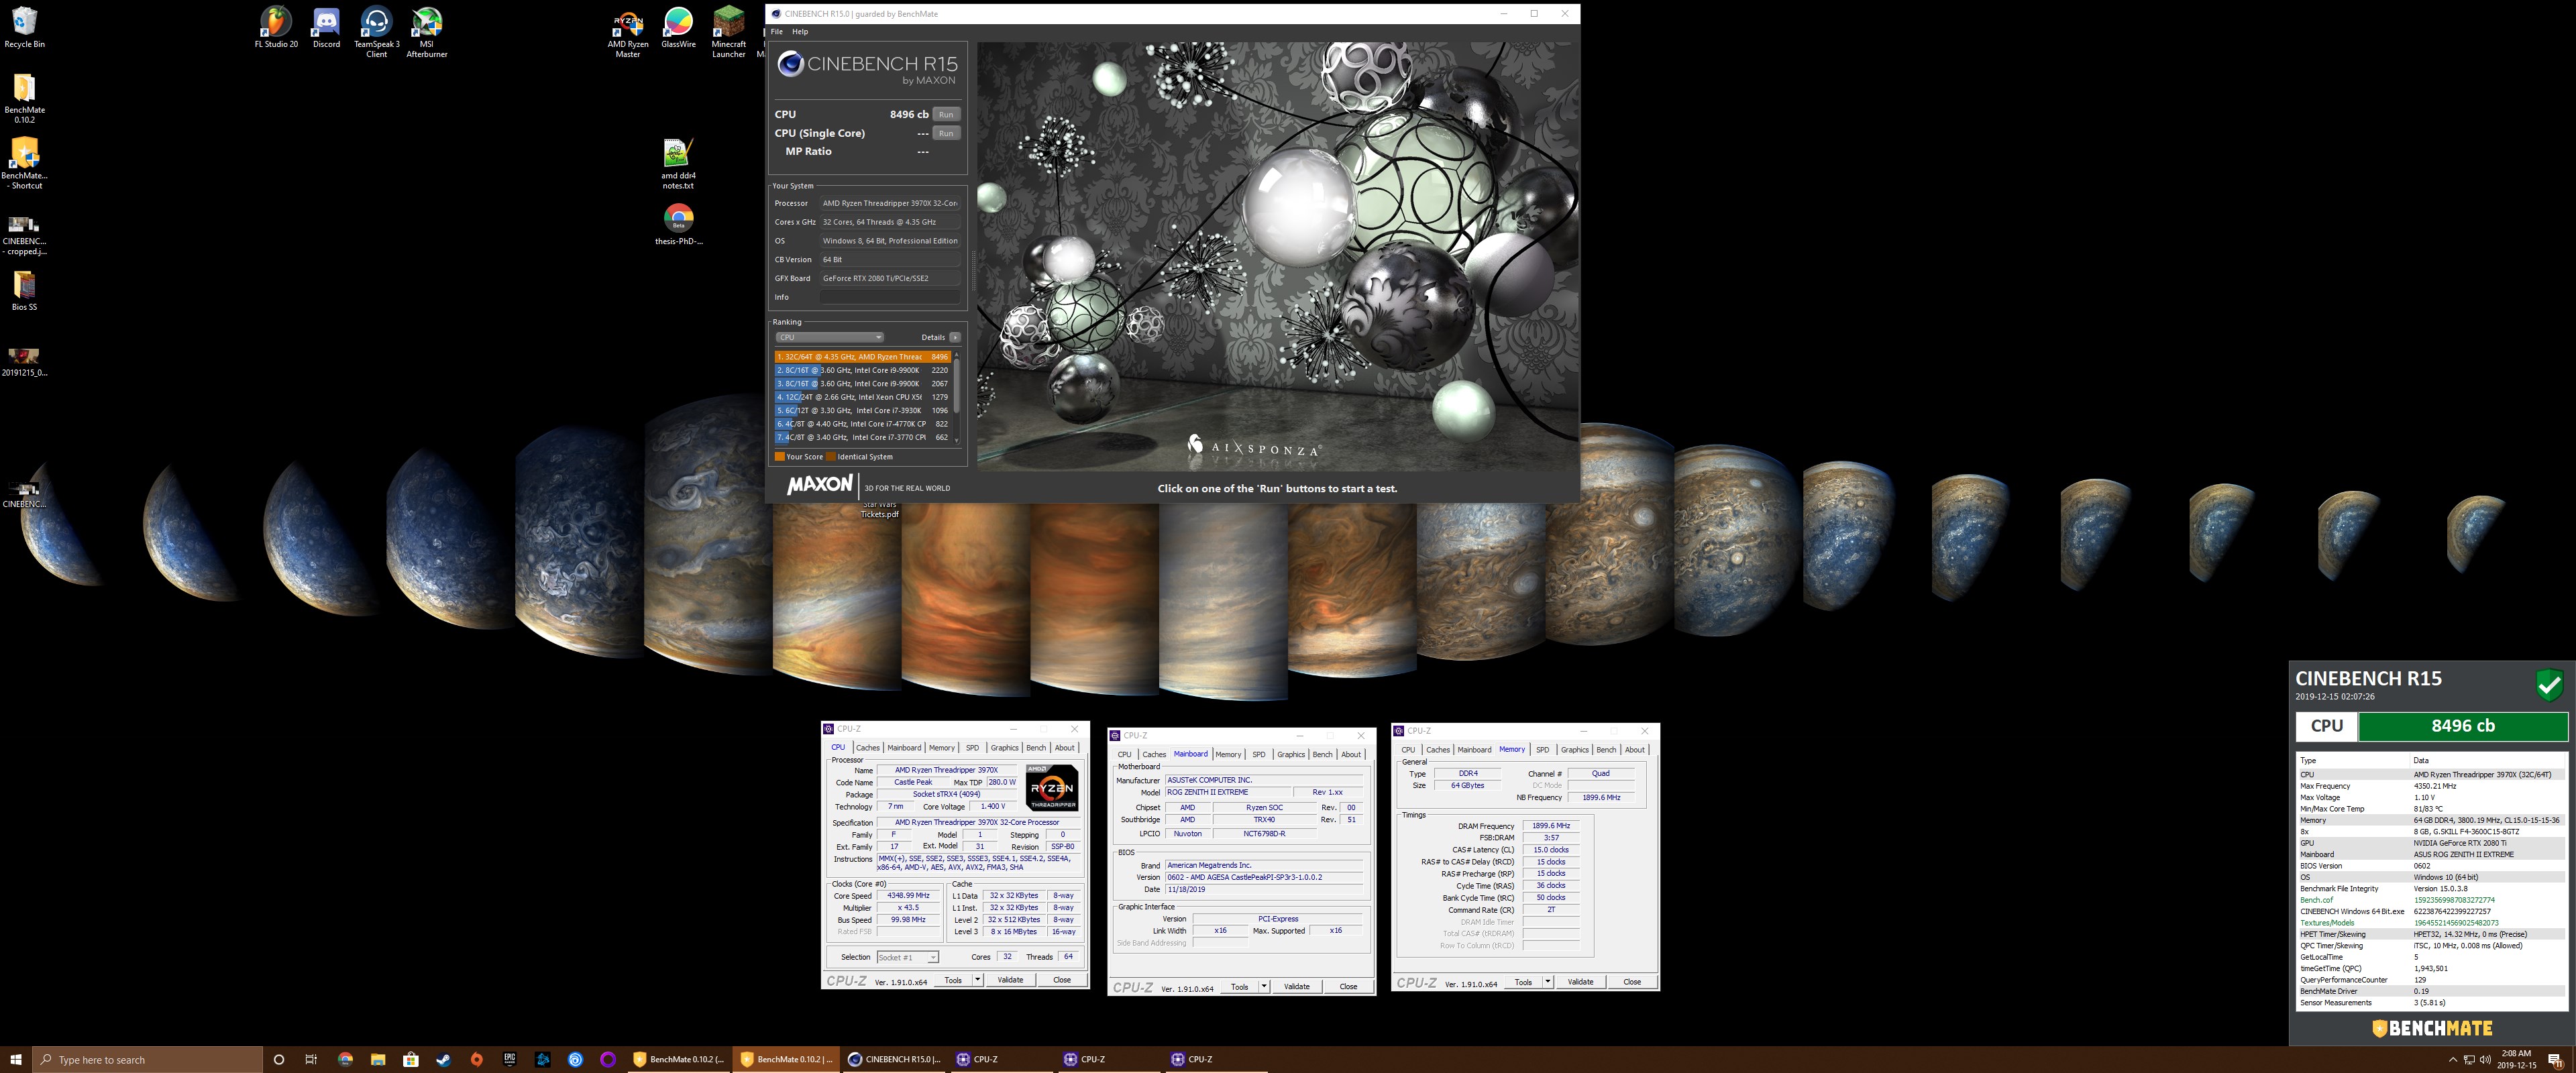Open MSI Afterburner desktop icon
Viewport: 2576px width, 1073px height.
point(427,32)
